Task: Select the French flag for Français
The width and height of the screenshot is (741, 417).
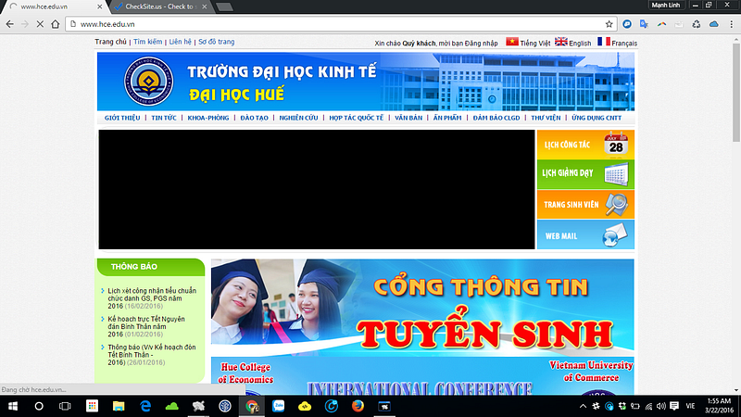Action: (x=604, y=42)
